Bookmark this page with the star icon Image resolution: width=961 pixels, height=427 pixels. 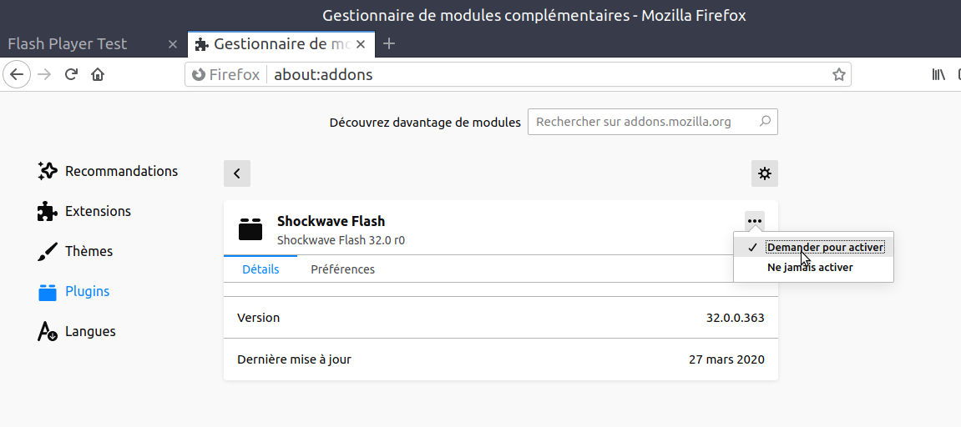[x=838, y=74]
